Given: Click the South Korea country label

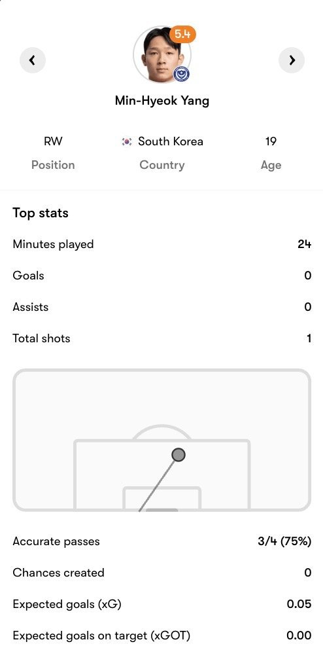Looking at the screenshot, I should click(x=171, y=141).
